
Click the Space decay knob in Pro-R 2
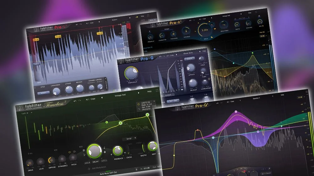[205, 30]
